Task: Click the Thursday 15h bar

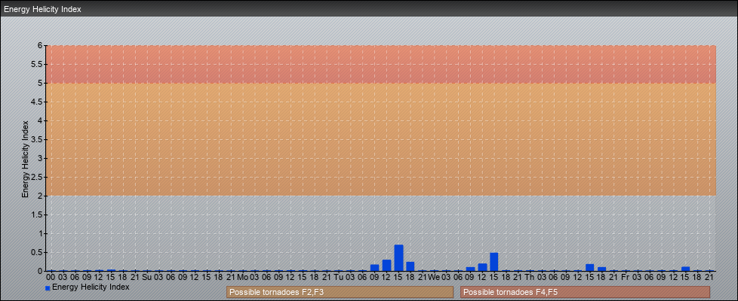Action: point(590,268)
